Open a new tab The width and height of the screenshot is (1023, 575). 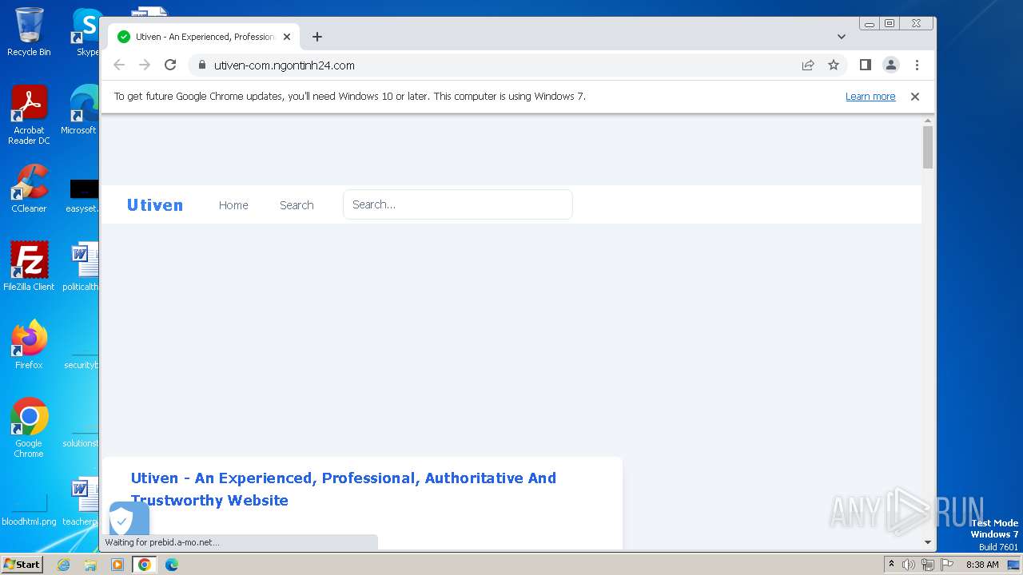click(317, 37)
